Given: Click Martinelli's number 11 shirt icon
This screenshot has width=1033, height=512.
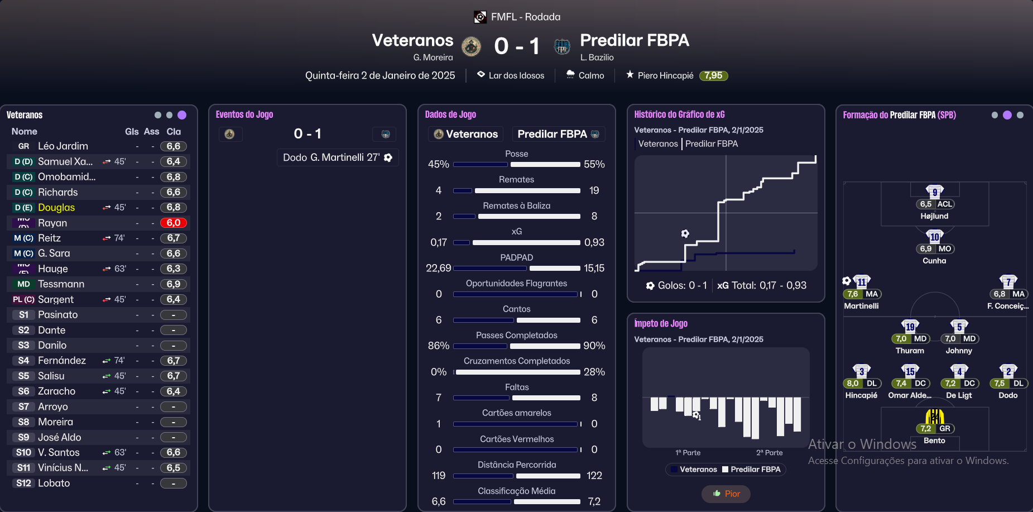Looking at the screenshot, I should [x=861, y=282].
